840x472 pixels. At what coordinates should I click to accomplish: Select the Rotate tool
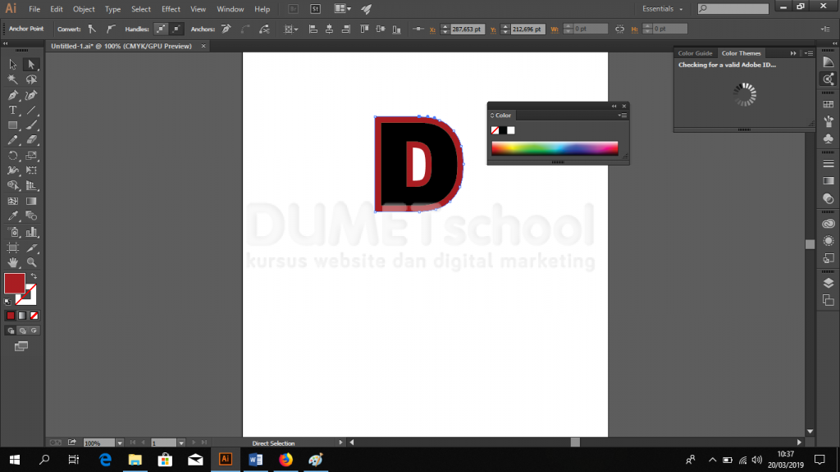tap(13, 156)
